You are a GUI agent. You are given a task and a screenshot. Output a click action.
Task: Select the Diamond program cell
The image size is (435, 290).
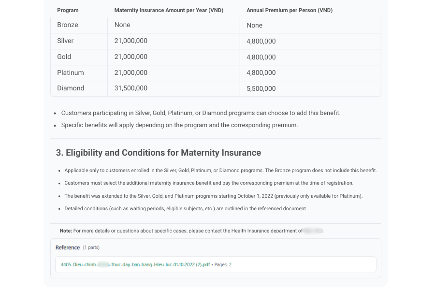pyautogui.click(x=71, y=88)
